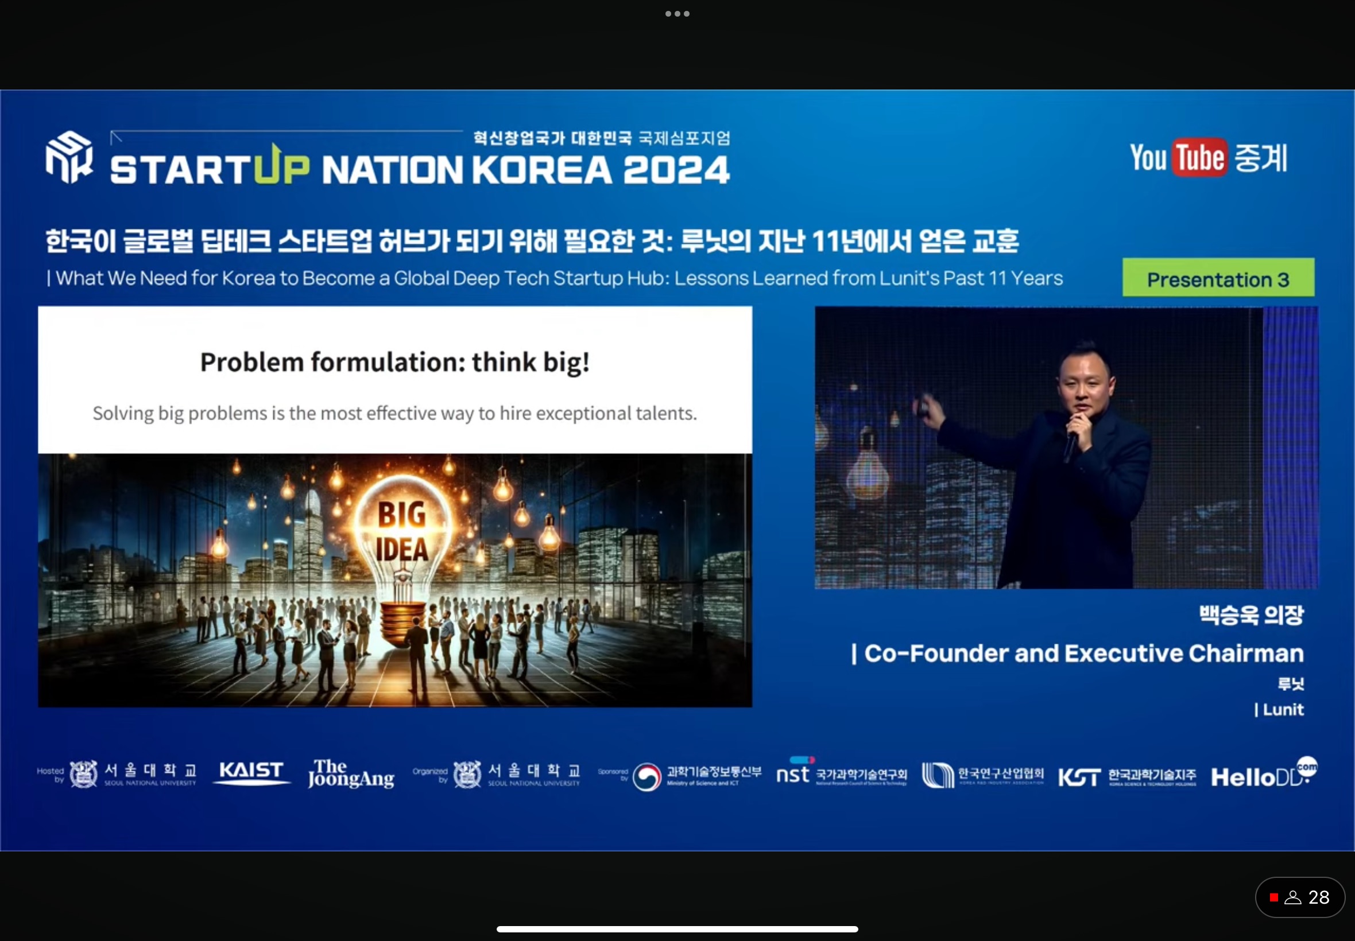Viewport: 1355px width, 941px height.
Task: Click the YouTube logo in header
Action: 1179,157
